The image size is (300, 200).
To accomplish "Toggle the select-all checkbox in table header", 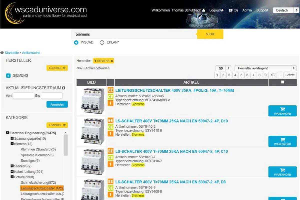I will click(282, 82).
